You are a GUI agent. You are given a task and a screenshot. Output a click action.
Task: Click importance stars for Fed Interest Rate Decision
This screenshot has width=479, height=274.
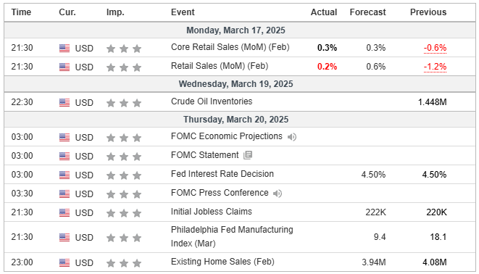pyautogui.click(x=124, y=175)
